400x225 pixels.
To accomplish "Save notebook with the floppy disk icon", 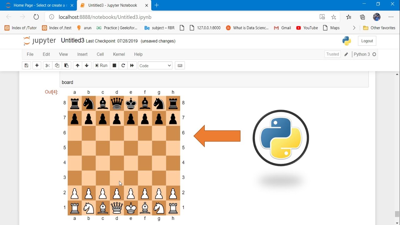I will point(26,65).
